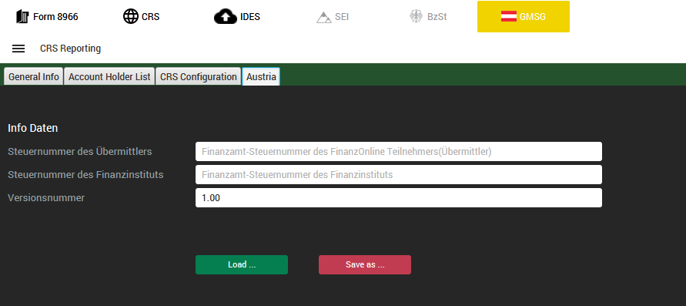Edit the Versionsnummer field showing 1.00
Screen dimensions: 686x306
(x=399, y=198)
